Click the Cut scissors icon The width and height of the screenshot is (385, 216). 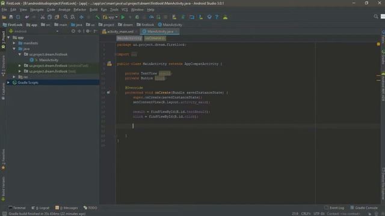point(43,17)
